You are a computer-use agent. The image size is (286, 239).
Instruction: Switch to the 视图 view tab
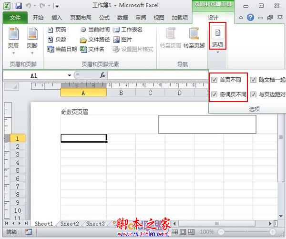pos(159,18)
